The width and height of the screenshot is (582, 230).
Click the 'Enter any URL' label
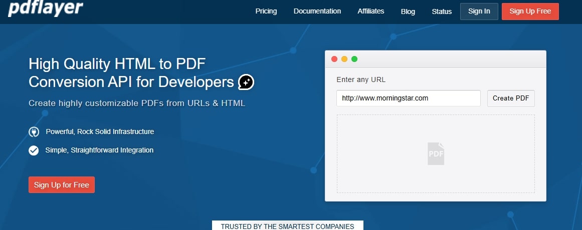click(x=361, y=79)
